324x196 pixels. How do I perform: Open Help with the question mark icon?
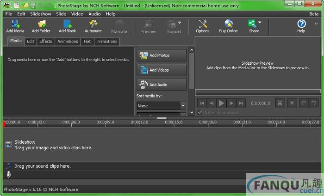point(301,24)
